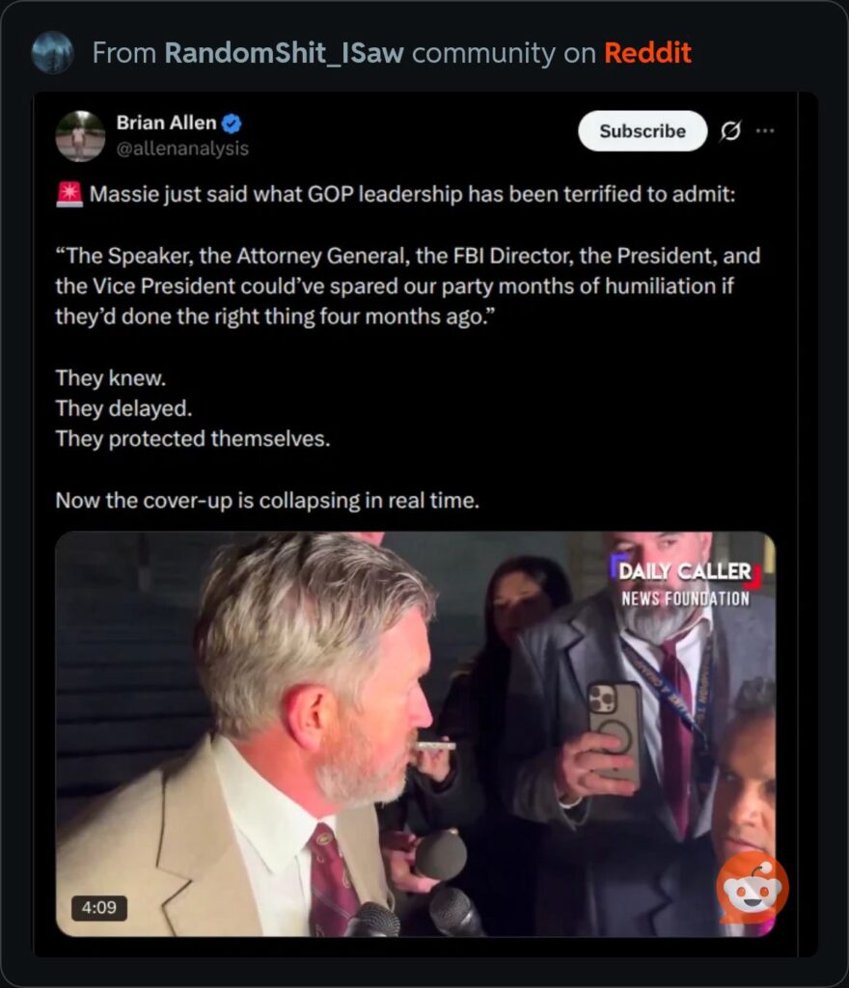Screen dimensions: 849x988
Task: Click the "They protected themselves." line
Action: [193, 438]
